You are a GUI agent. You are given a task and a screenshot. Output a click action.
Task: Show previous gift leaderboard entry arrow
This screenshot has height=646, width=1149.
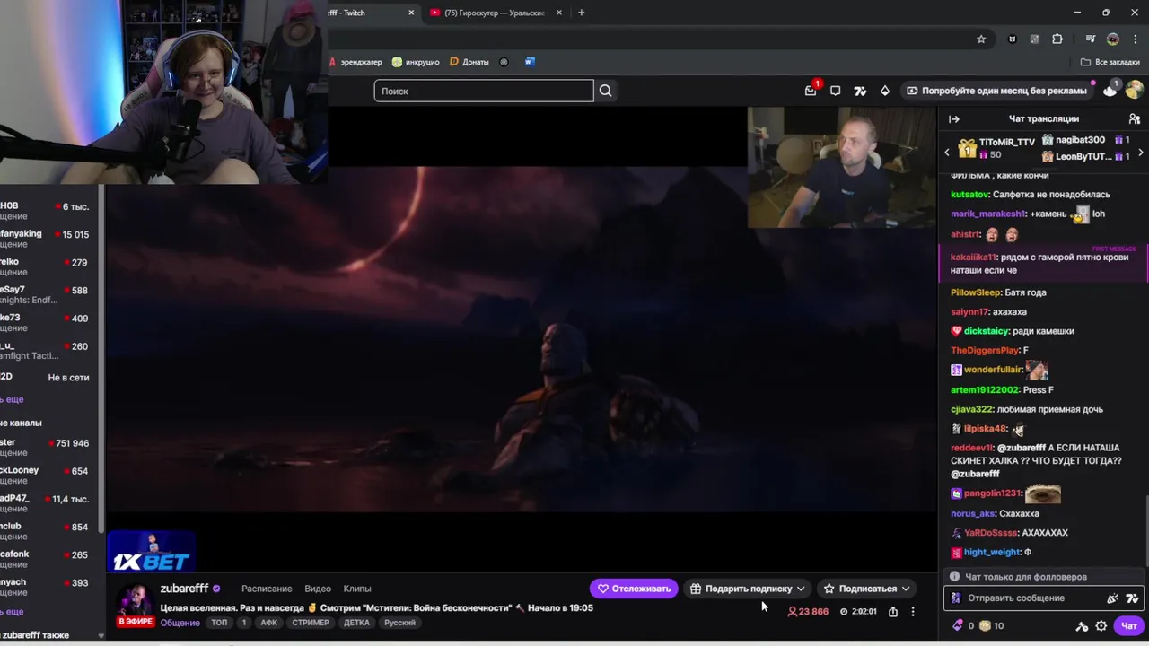pos(946,152)
